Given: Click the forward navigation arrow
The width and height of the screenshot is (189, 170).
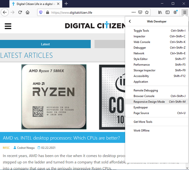Looking at the screenshot, I should click(13, 12).
